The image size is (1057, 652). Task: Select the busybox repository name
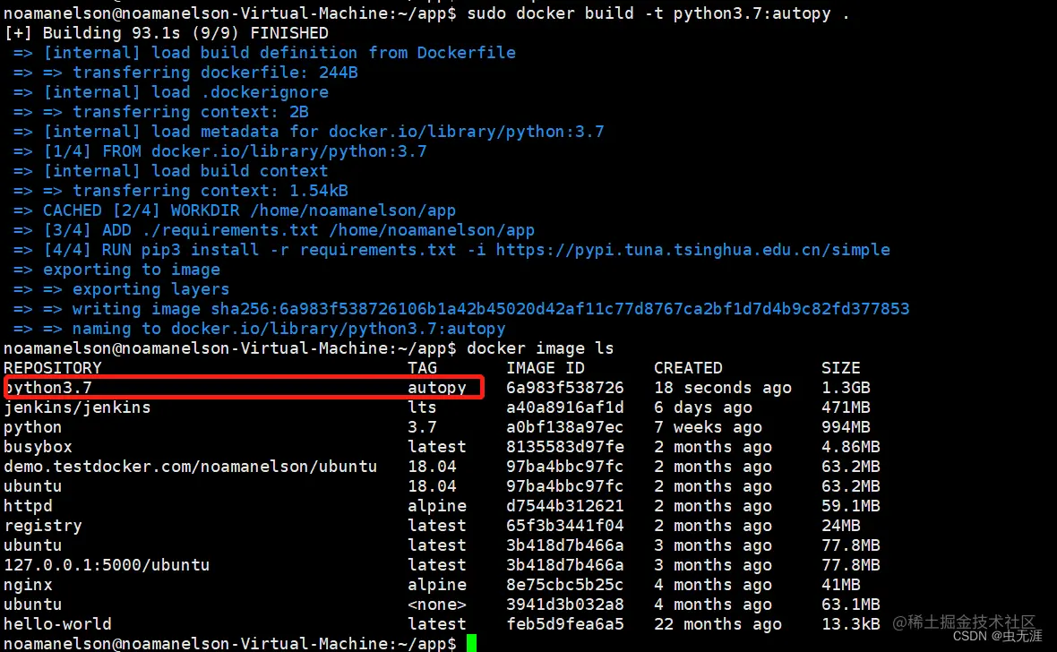38,447
